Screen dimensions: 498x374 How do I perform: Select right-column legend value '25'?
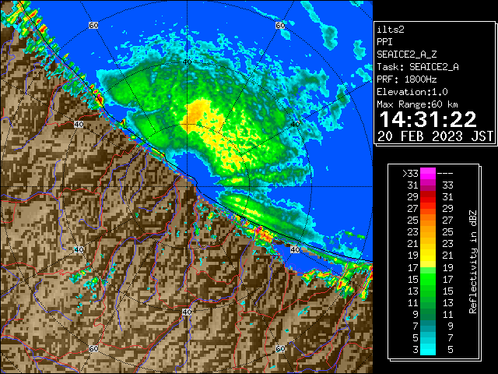point(447,232)
